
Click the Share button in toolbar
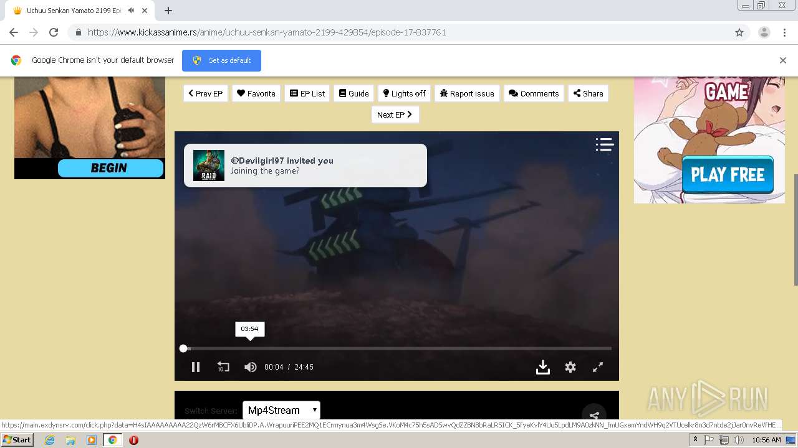tap(588, 93)
